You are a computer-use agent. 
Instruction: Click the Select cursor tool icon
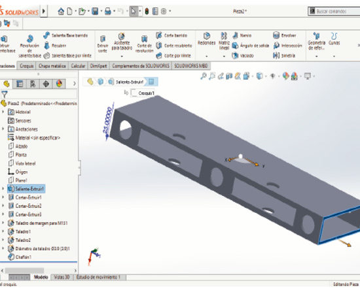coord(134,11)
